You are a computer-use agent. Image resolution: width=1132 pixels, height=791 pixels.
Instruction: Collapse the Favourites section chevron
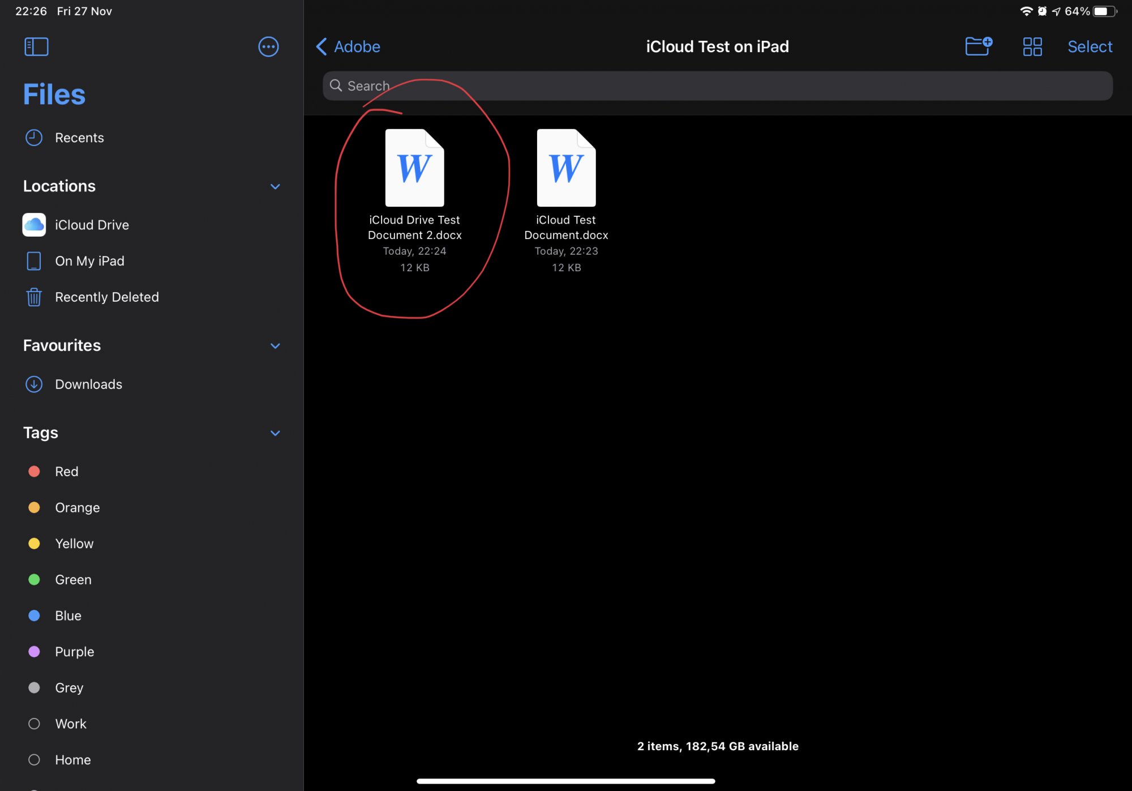click(275, 345)
